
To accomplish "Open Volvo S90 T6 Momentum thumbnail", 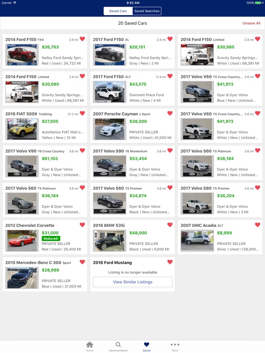I will [x=110, y=166].
